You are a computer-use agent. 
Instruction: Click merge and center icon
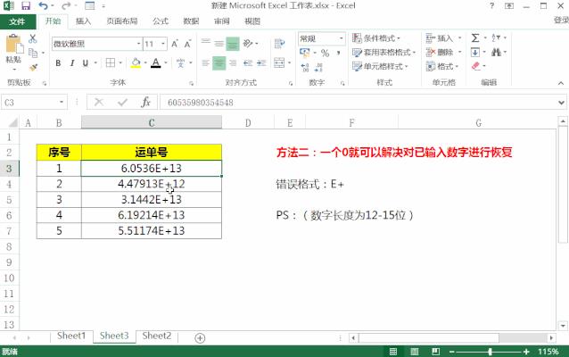[279, 62]
